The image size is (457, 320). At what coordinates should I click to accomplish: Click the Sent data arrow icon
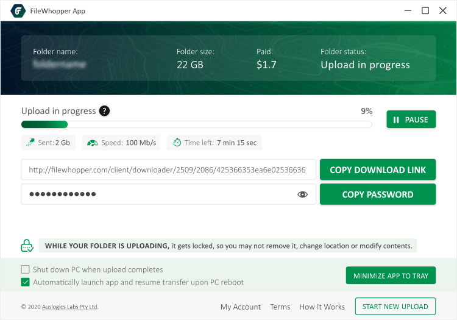coord(30,143)
